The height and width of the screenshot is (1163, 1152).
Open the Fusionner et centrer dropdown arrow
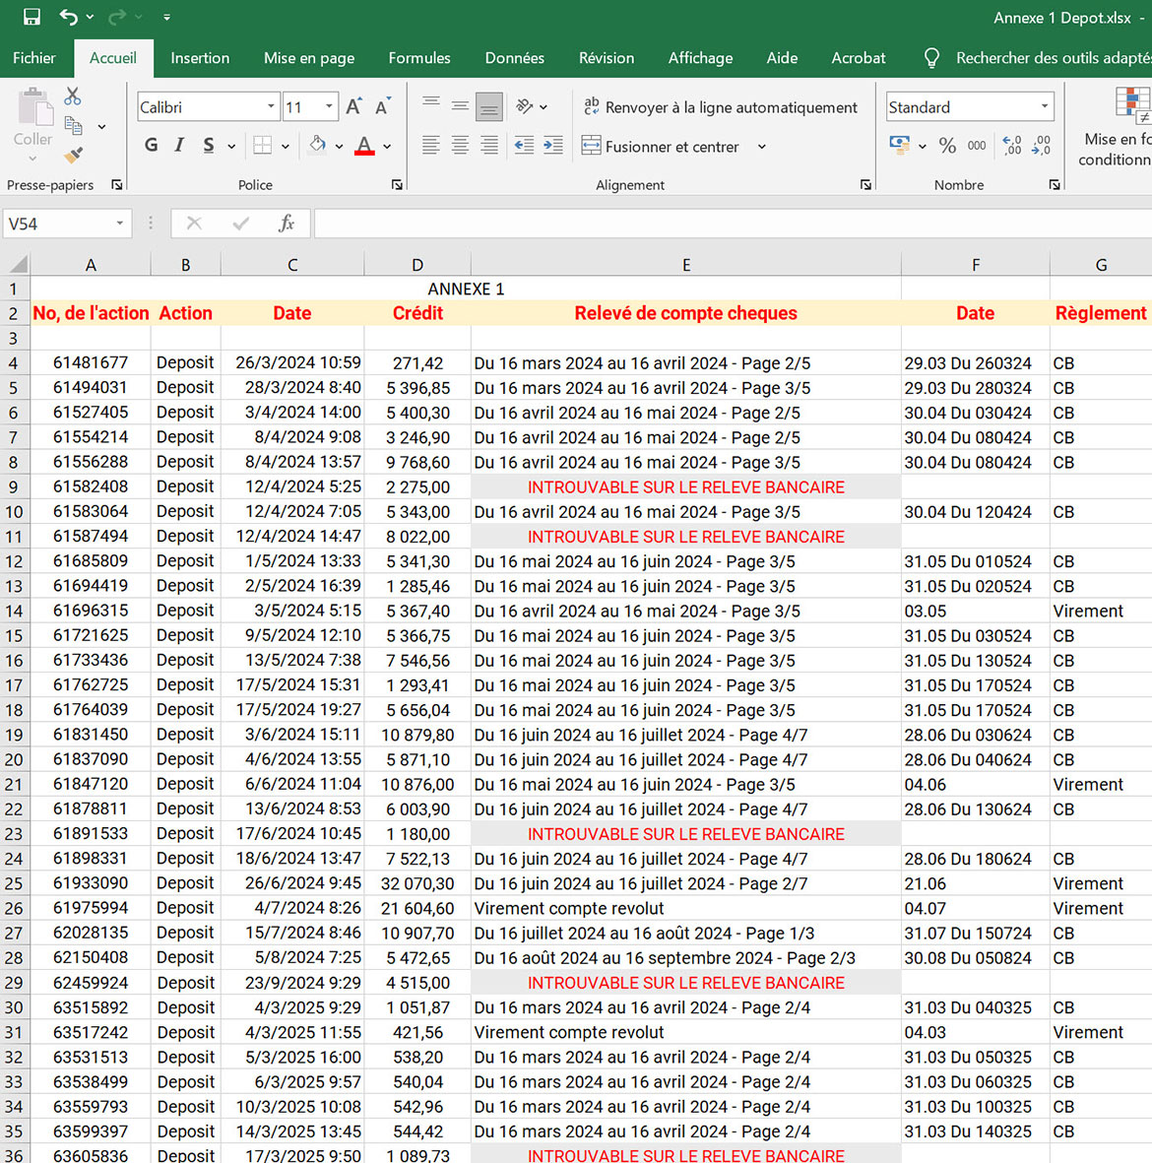[761, 147]
